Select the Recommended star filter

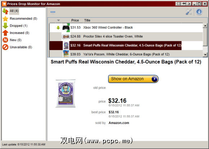[x=20, y=18]
